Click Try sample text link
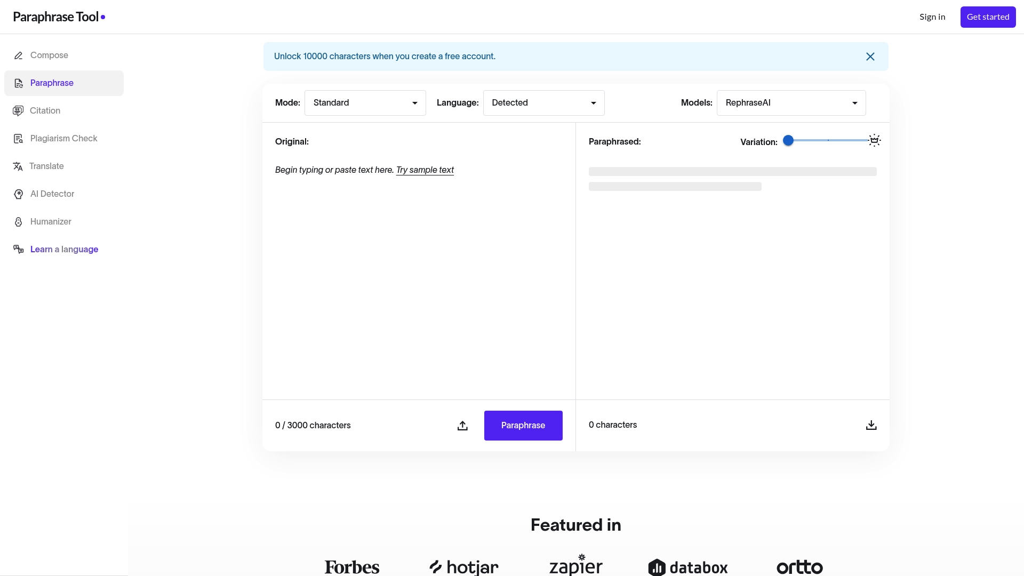 click(425, 170)
